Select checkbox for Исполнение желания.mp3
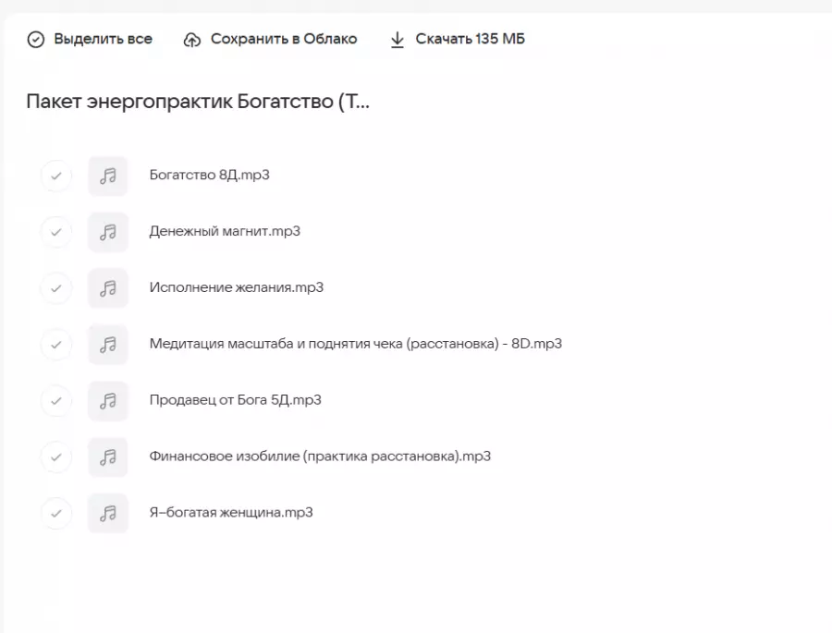 pyautogui.click(x=56, y=288)
